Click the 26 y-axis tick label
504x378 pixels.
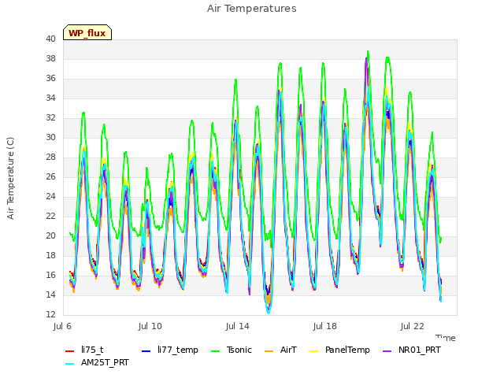tap(50, 176)
